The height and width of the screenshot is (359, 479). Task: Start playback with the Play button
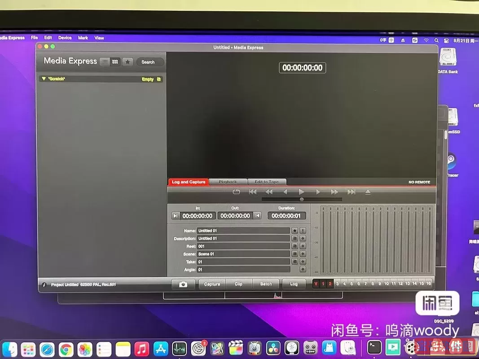pyautogui.click(x=301, y=192)
